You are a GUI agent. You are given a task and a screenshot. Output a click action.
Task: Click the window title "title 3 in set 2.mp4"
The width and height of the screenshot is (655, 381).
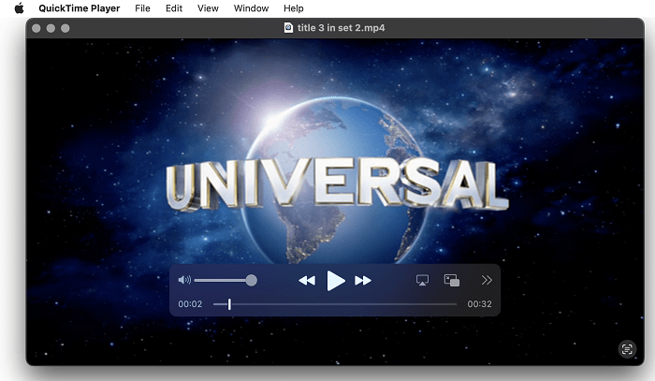click(x=341, y=28)
